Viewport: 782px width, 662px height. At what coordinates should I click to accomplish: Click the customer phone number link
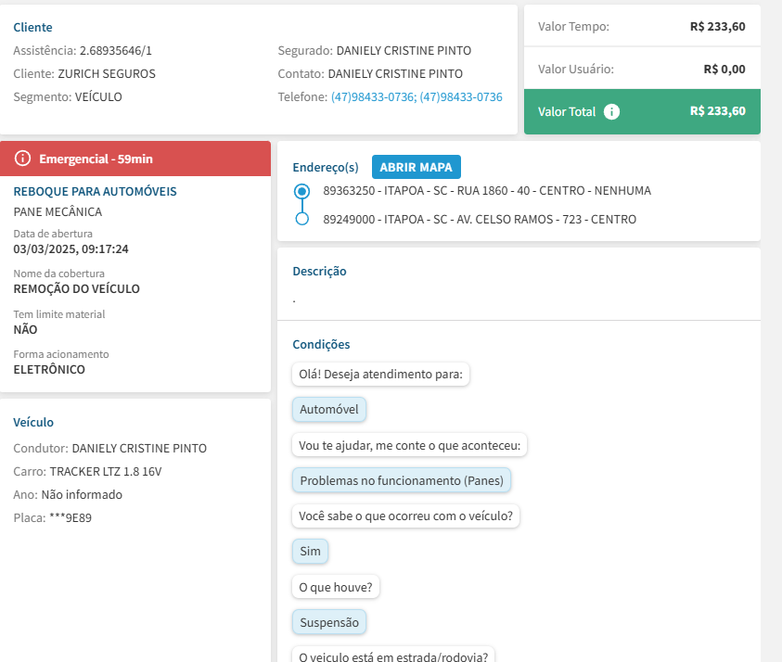coord(417,96)
